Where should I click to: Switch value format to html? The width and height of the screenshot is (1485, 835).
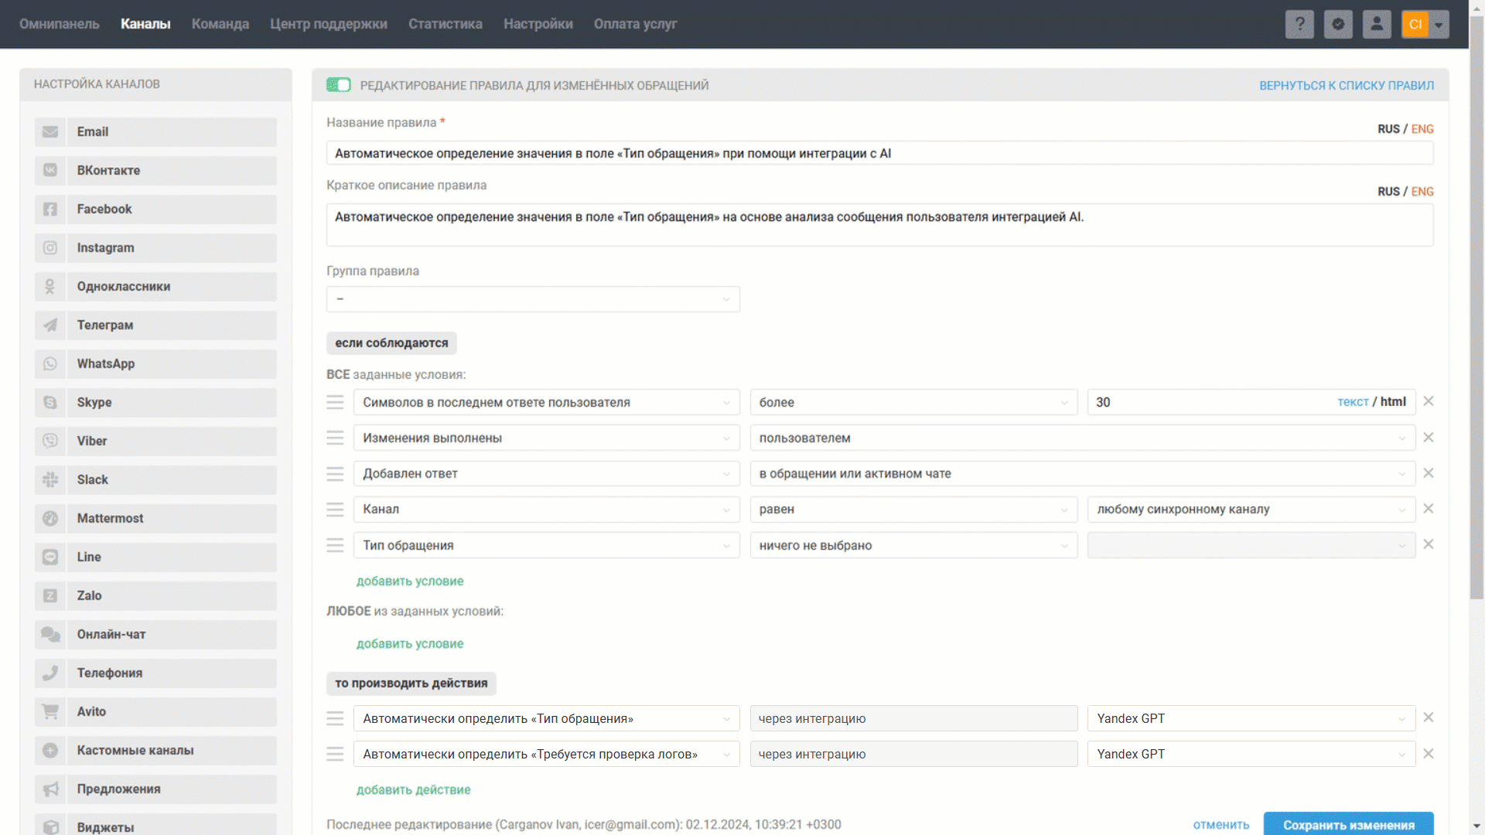[1393, 401]
